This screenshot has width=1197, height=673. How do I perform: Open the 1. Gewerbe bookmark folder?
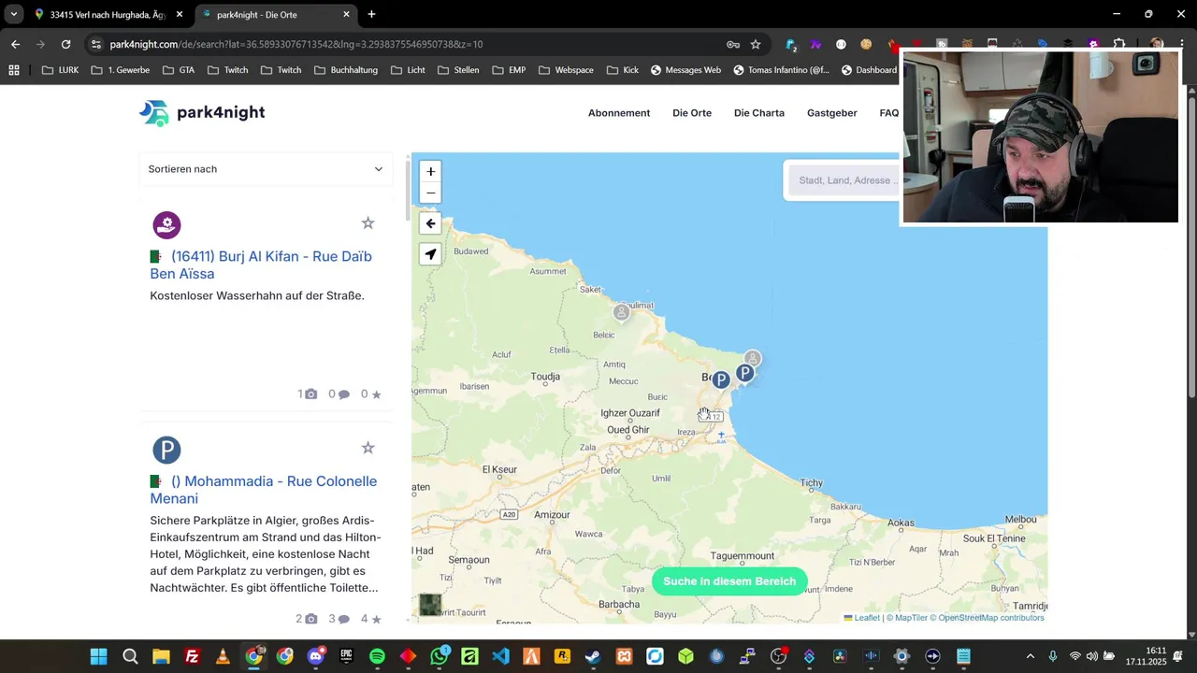(120, 70)
